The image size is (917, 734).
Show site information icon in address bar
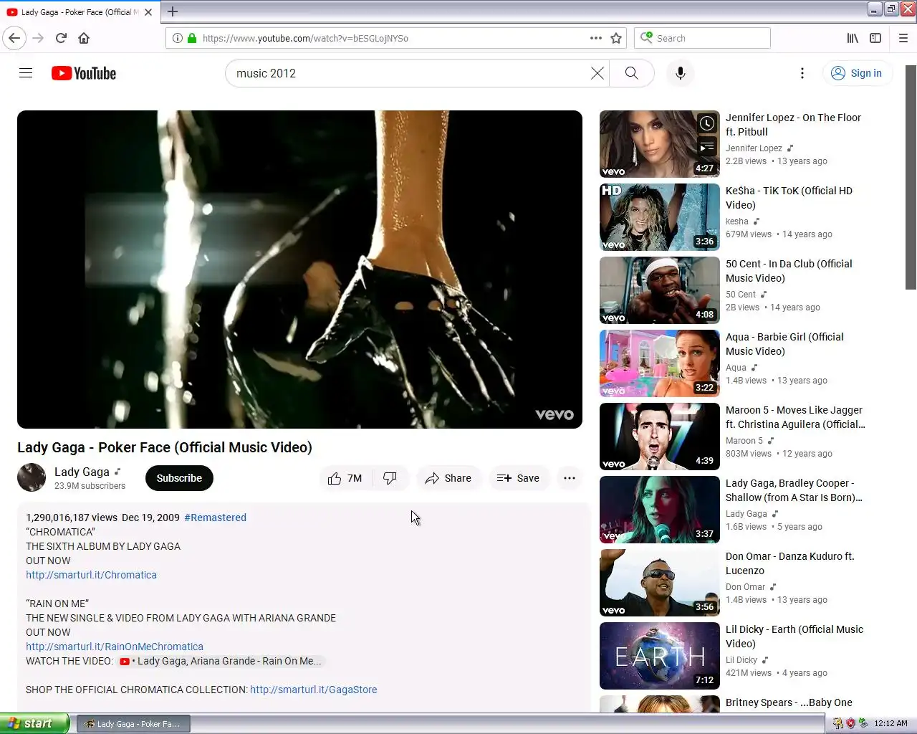tap(177, 38)
